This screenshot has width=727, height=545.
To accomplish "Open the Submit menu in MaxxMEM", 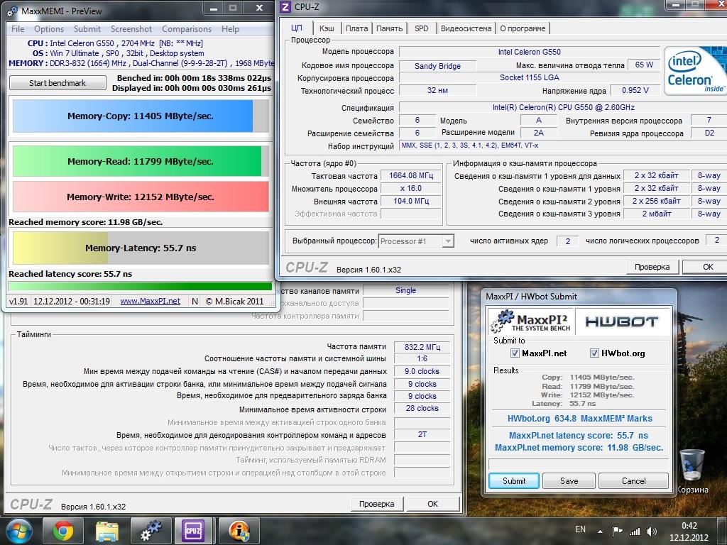I will click(87, 28).
